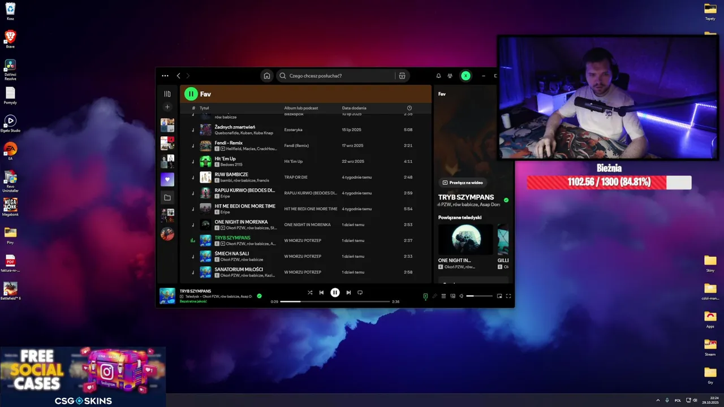724x407 pixels.
Task: Open the album link "Fendi (Remix)"
Action: click(296, 145)
